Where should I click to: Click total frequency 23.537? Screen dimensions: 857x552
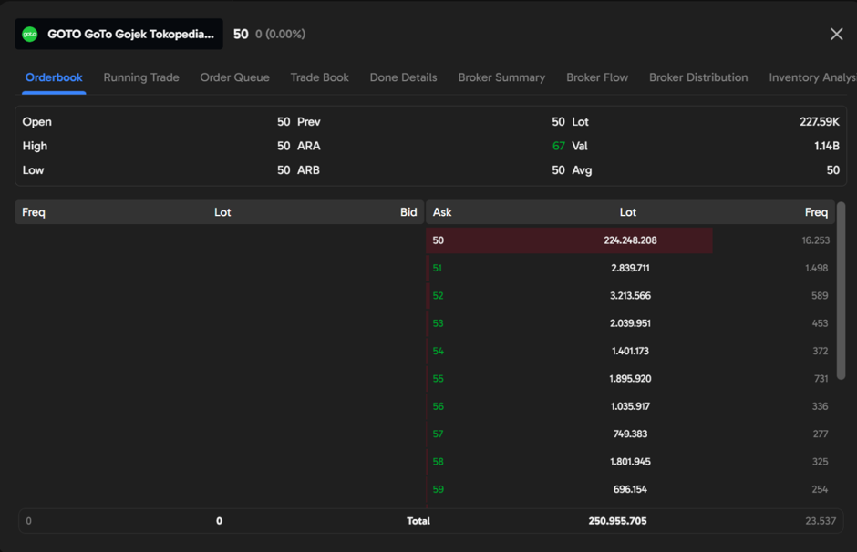point(821,521)
